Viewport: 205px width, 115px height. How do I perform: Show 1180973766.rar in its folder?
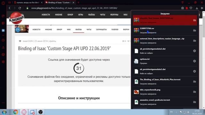click(x=194, y=30)
